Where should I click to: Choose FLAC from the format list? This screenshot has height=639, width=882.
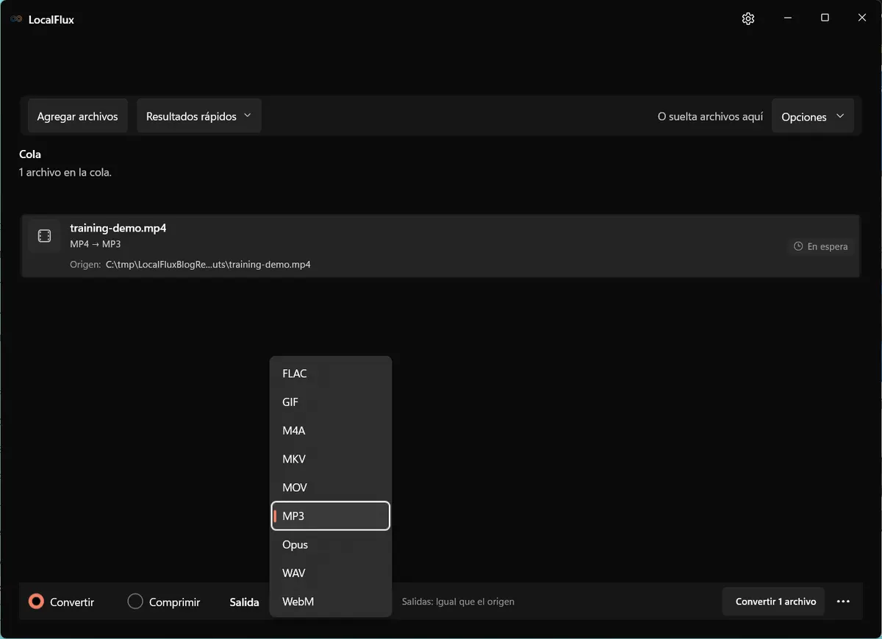331,374
